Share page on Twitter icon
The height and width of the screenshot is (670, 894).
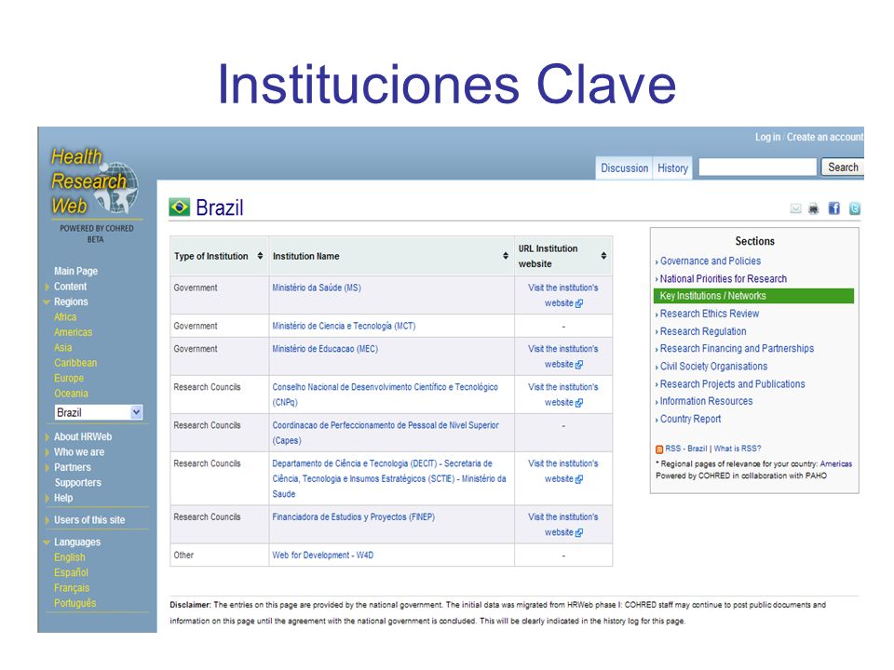pyautogui.click(x=854, y=208)
